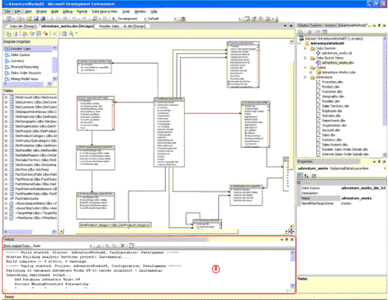Select FactInternetSales in Tables list
The width and height of the screenshot is (388, 300).
point(35,184)
